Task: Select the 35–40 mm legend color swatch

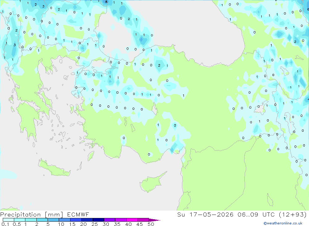Action: pyautogui.click(x=121, y=220)
